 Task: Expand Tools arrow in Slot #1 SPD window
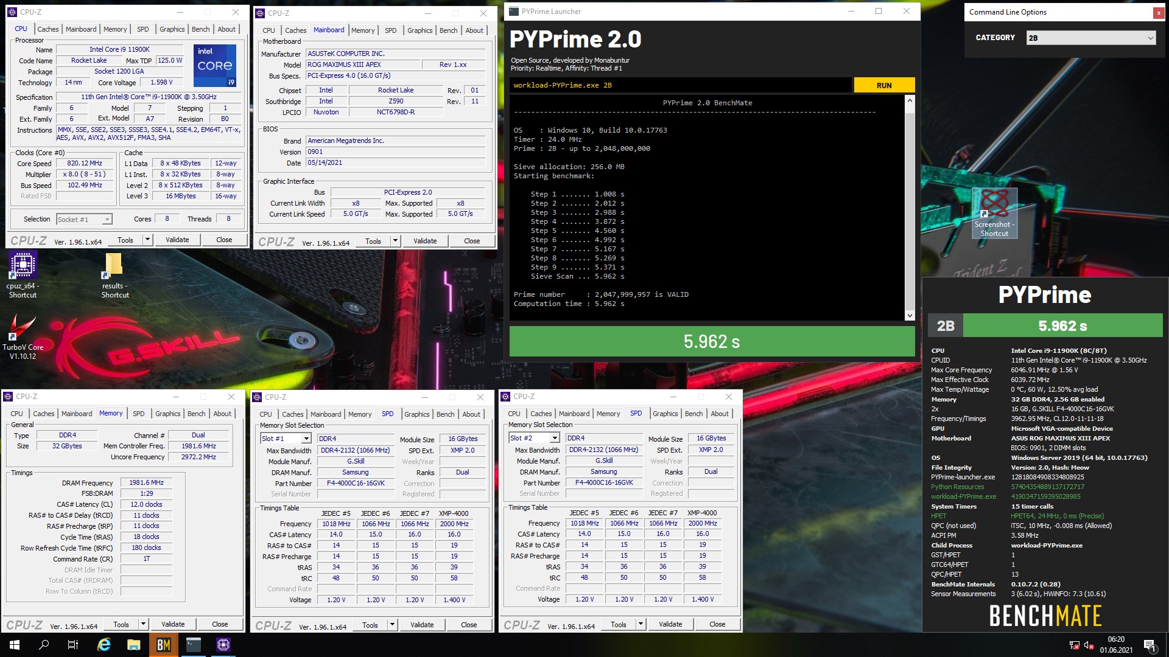392,625
